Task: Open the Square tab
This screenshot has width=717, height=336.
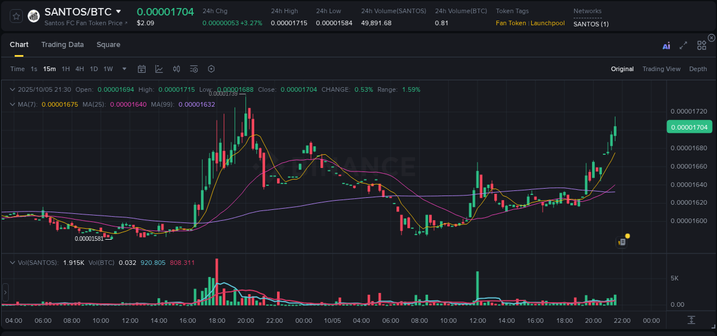Action: tap(108, 45)
